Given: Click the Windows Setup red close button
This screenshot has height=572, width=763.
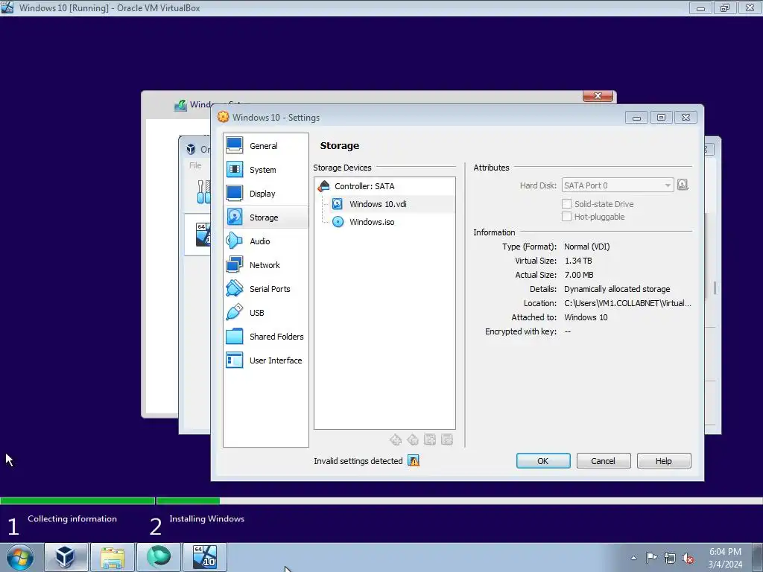Looking at the screenshot, I should coord(598,96).
